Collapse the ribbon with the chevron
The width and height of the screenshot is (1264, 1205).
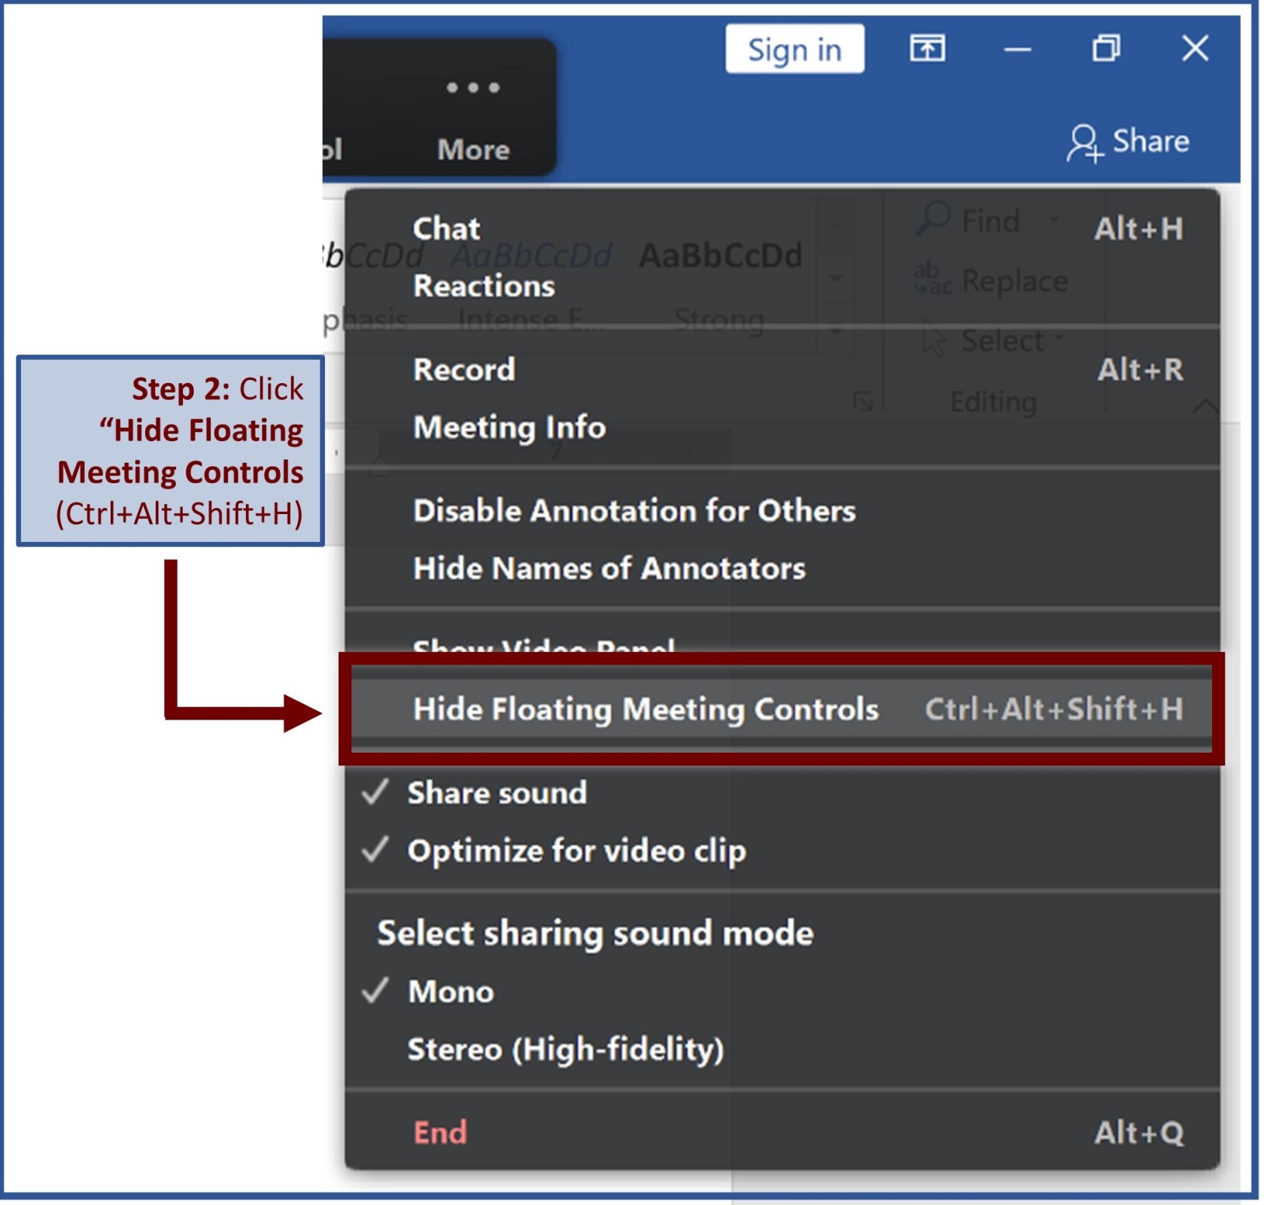(x=1207, y=404)
